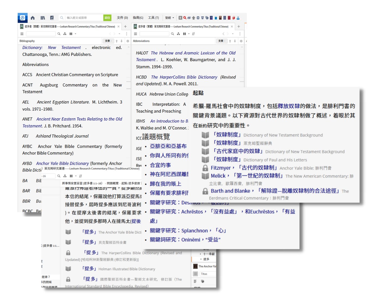367x294 pixels.
Task: Open the checklist documents icon in toolbar
Action: (52, 18)
